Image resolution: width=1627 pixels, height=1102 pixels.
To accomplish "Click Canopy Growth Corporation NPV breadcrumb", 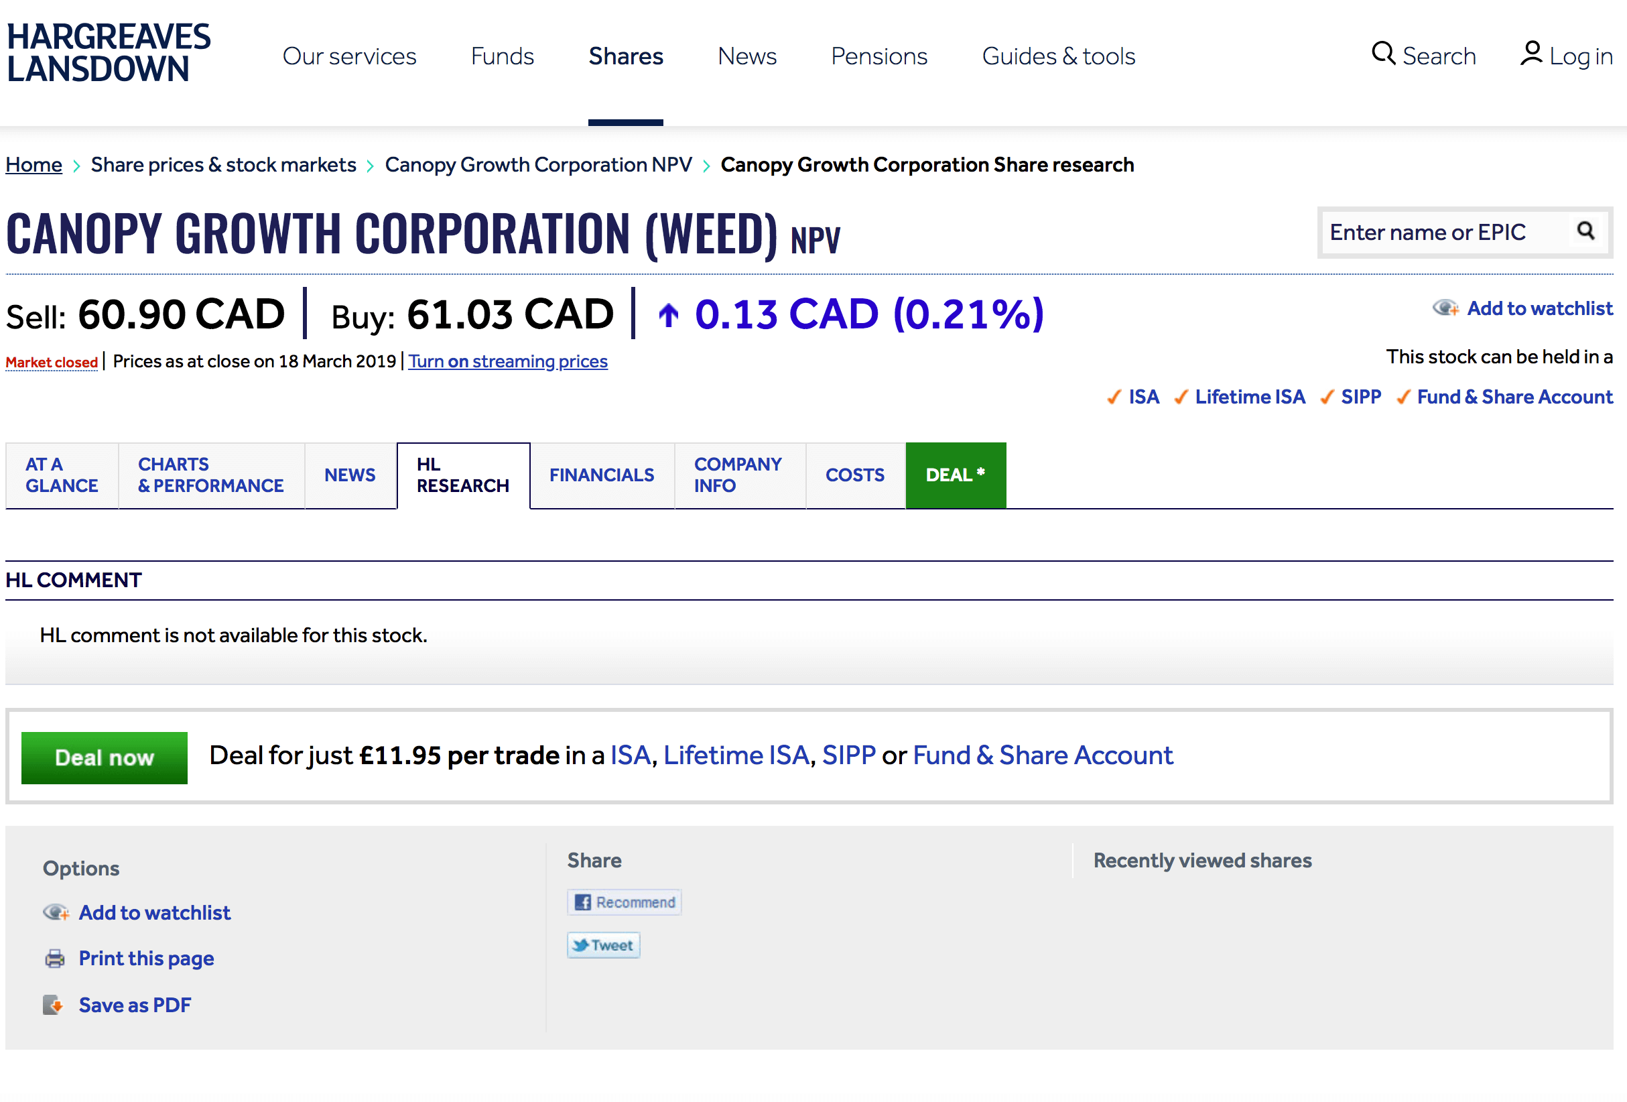I will (x=538, y=164).
